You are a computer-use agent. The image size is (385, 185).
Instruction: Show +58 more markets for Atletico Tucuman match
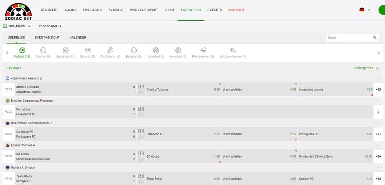click(378, 89)
